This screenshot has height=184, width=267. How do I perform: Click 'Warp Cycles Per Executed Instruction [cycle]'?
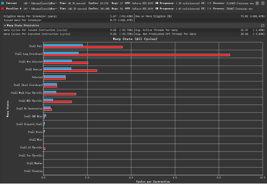[37, 34]
